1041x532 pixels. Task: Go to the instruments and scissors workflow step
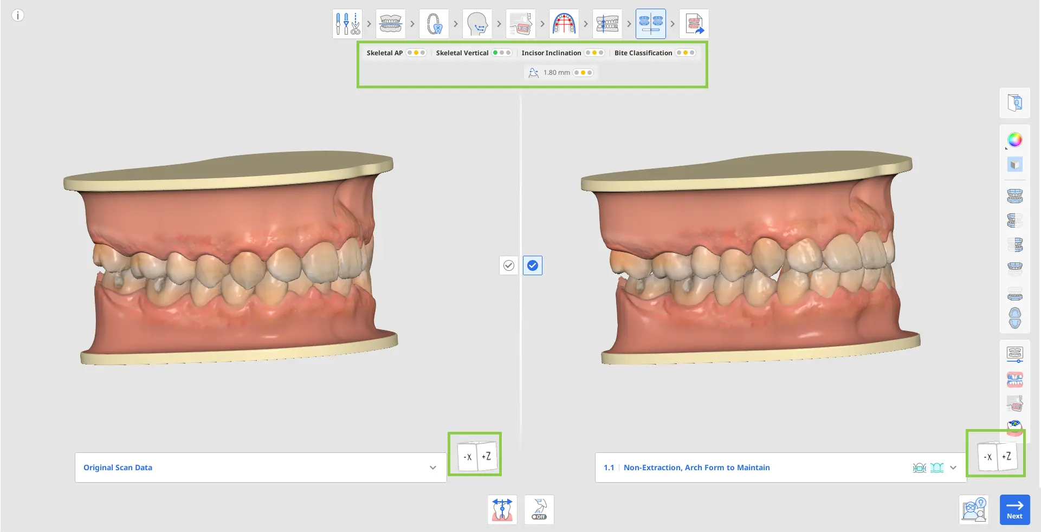click(347, 24)
